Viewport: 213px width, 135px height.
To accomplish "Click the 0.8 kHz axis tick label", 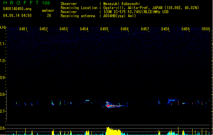I will [x=3, y=94].
